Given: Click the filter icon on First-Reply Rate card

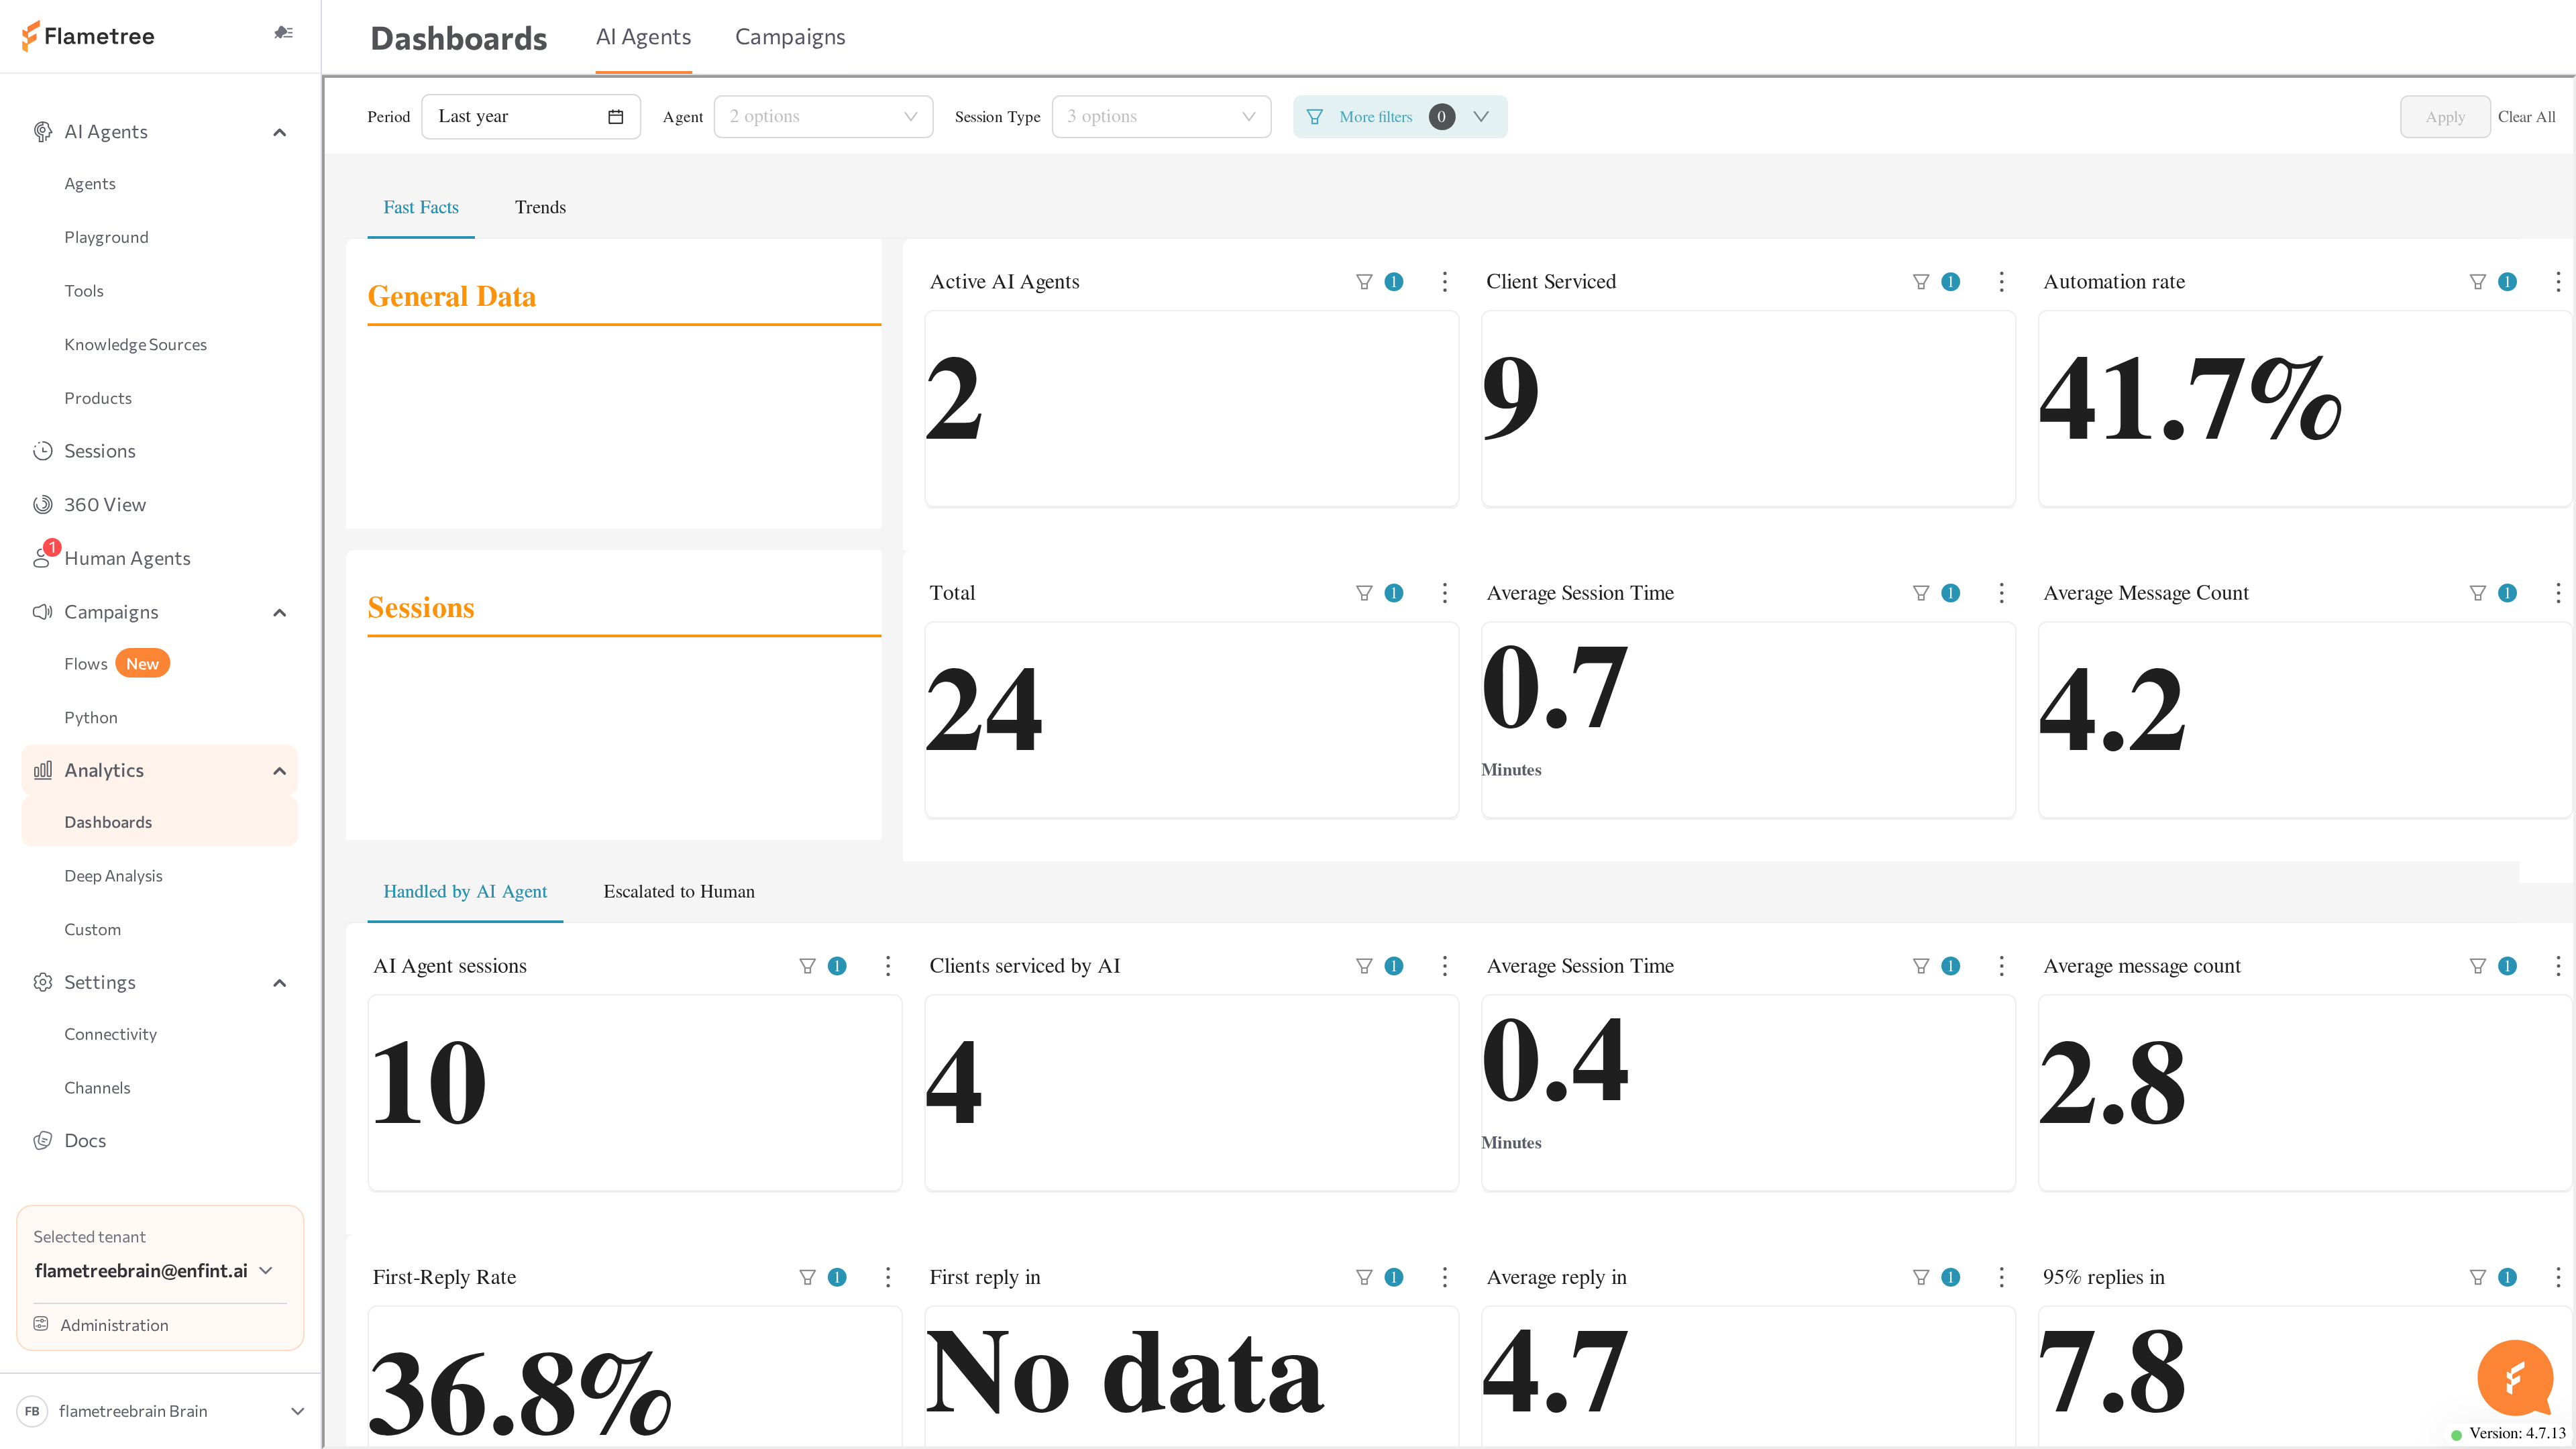Looking at the screenshot, I should [807, 1277].
